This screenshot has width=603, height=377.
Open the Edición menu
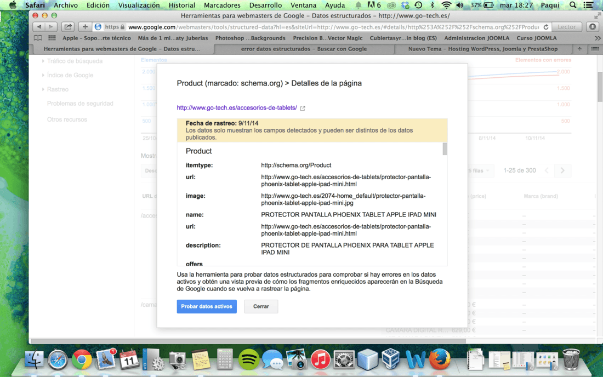click(x=98, y=5)
